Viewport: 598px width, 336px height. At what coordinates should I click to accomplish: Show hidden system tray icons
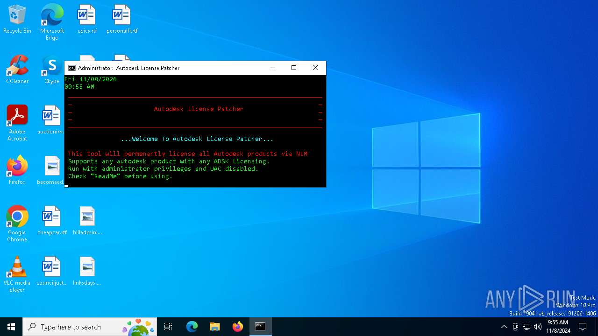point(504,327)
